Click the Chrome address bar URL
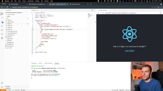The width and height of the screenshot is (163, 91). click(x=25, y=7)
